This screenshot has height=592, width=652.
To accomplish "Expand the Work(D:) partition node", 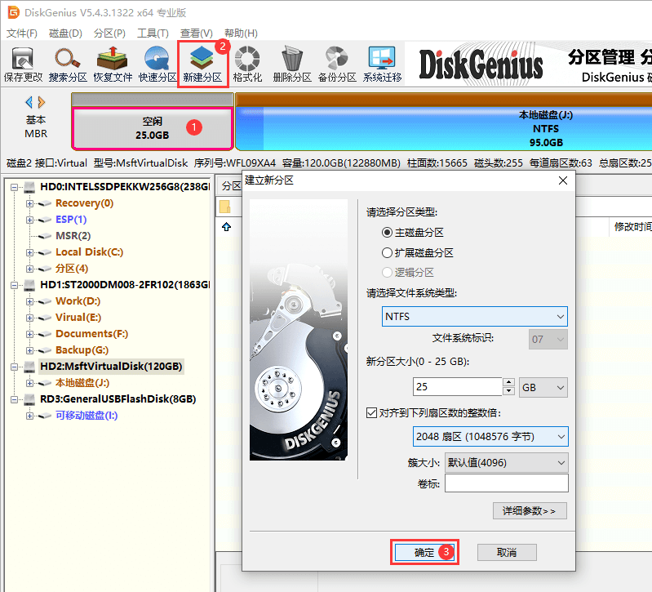I will (29, 301).
